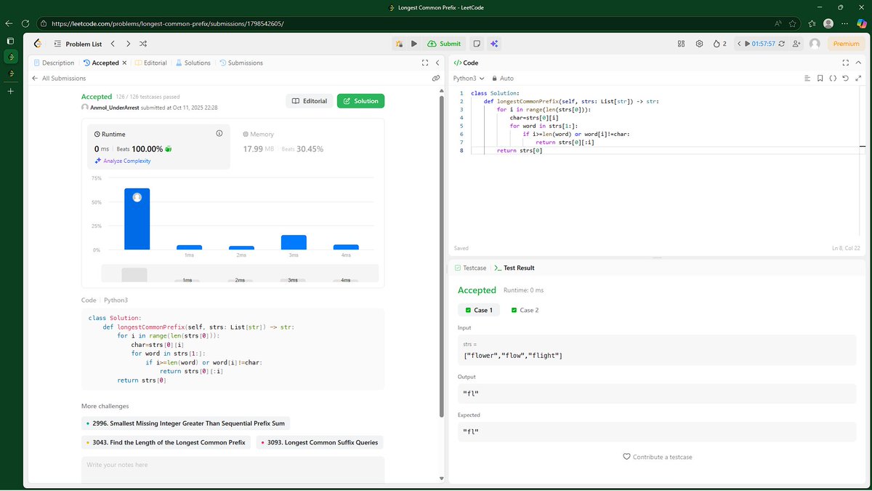Open the tab actions icon in sidebar
This screenshot has height=491, width=872.
10,41
